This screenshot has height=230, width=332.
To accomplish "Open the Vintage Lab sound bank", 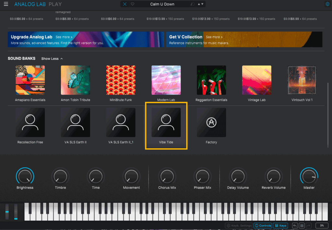I will [x=257, y=83].
